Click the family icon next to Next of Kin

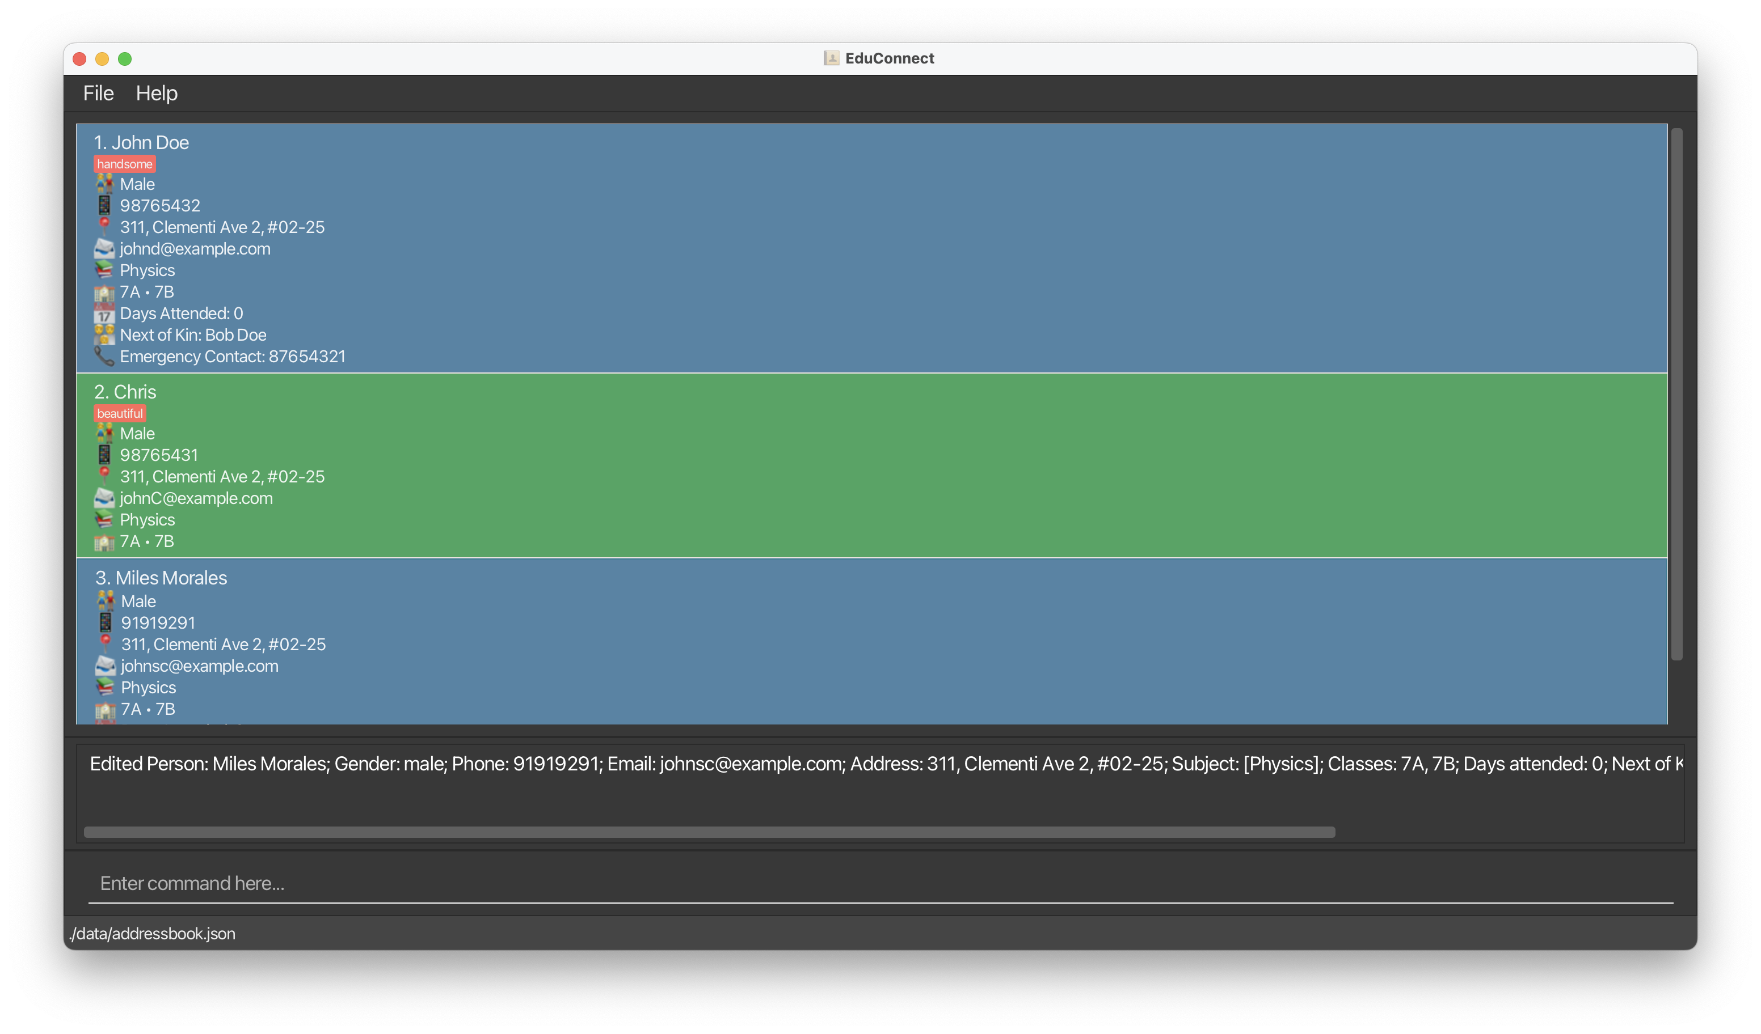click(x=104, y=335)
